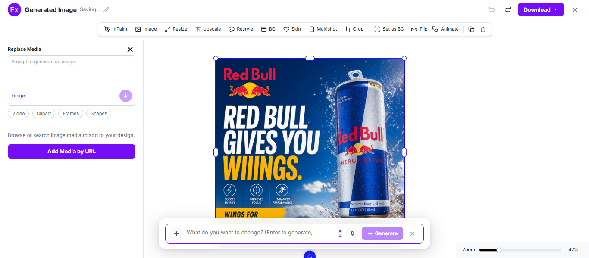
Task: Edit title with the pencil icon
Action: [107, 9]
